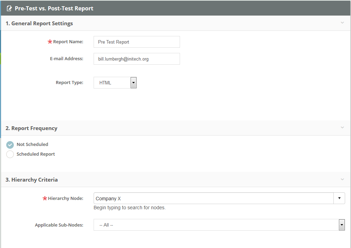Click the Report Frequency section heading
This screenshot has height=248, width=351.
[31, 128]
